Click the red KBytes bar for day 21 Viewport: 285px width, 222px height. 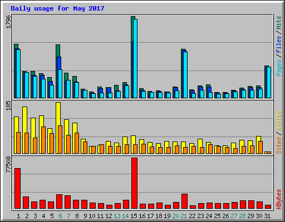tap(185, 201)
